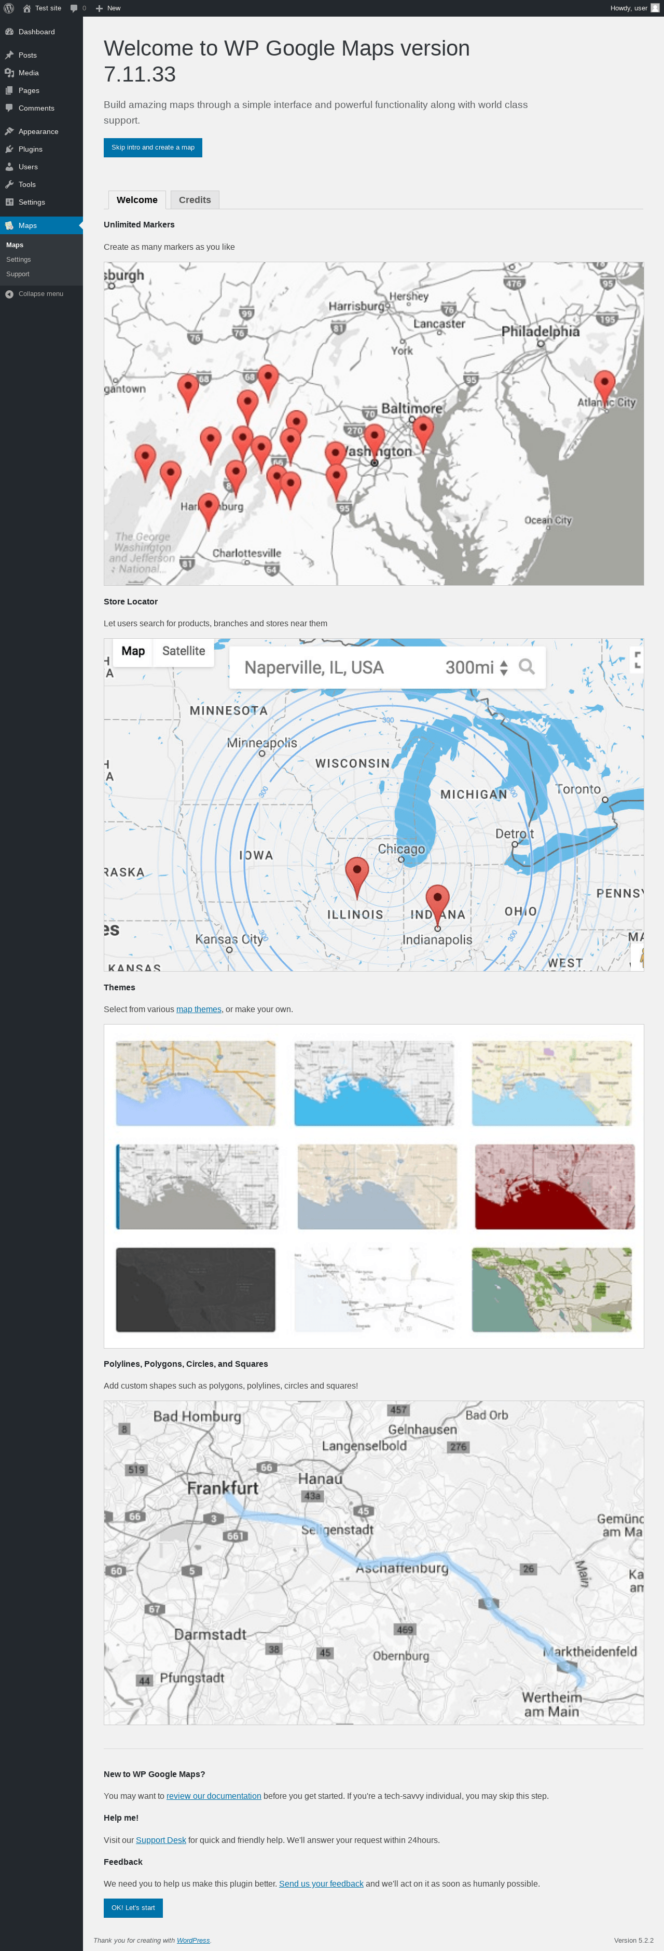Viewport: 664px width, 1951px height.
Task: Open the map themes link
Action: coord(199,1009)
